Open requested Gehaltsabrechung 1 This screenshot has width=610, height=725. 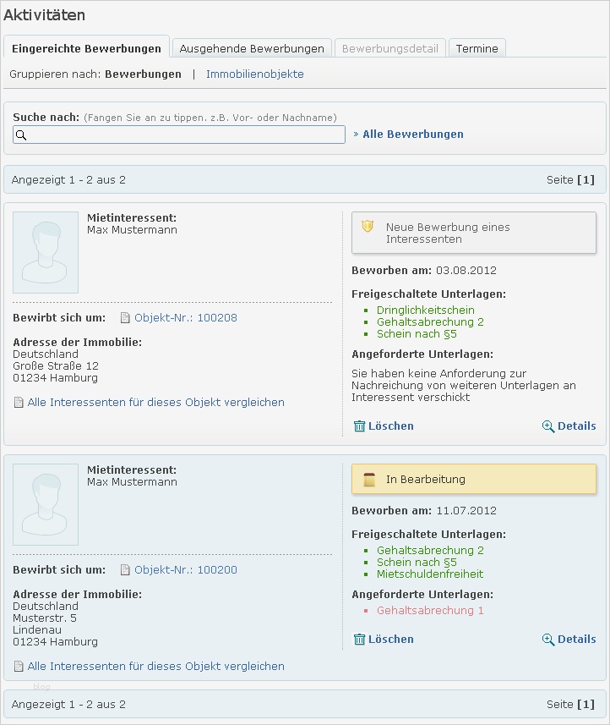pyautogui.click(x=430, y=610)
